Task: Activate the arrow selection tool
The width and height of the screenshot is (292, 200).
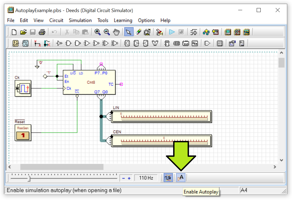Action: point(129,32)
